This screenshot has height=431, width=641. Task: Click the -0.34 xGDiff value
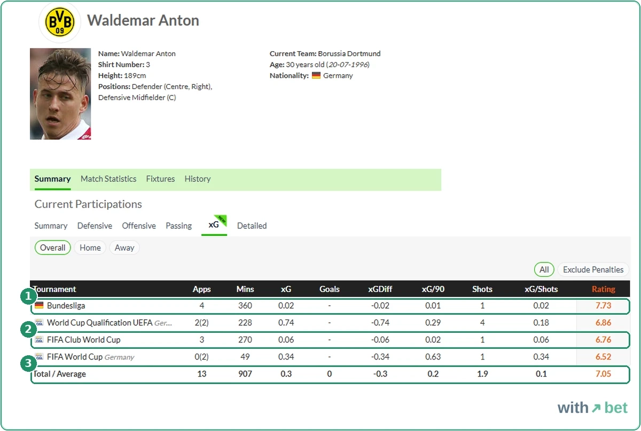(380, 357)
